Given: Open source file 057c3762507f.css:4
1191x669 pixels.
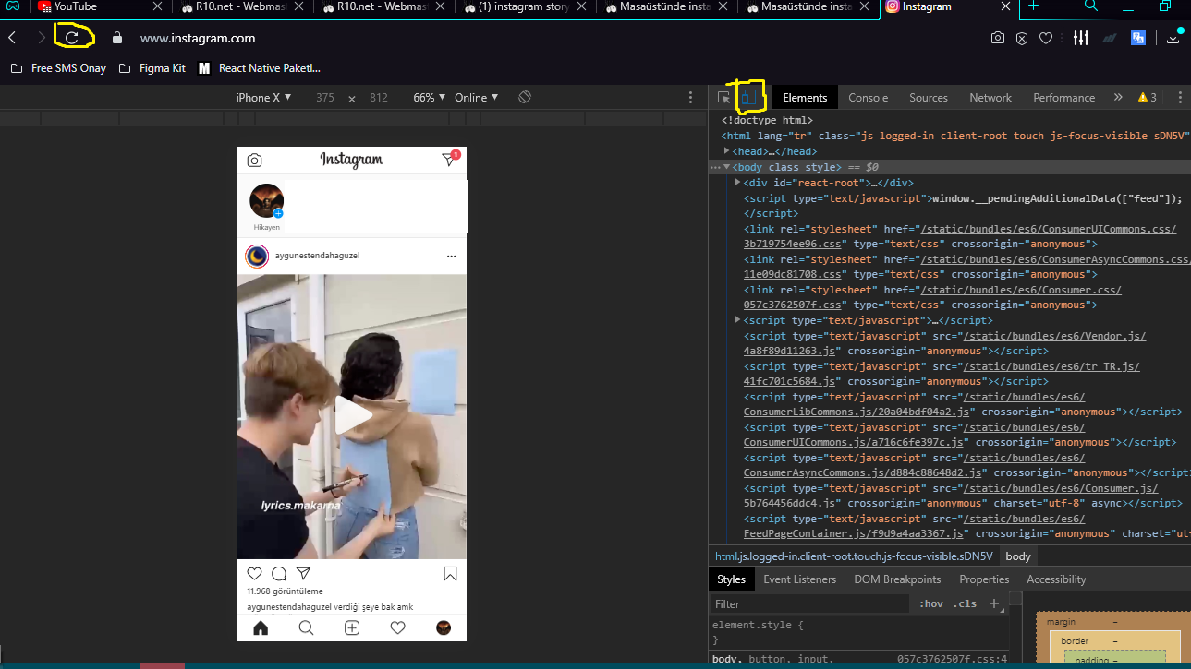Looking at the screenshot, I should click(952, 659).
